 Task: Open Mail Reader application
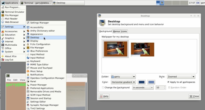click(x=11, y=19)
